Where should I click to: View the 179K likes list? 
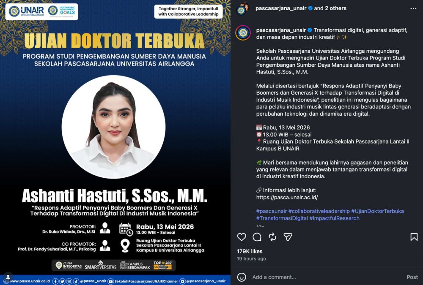coord(250,251)
